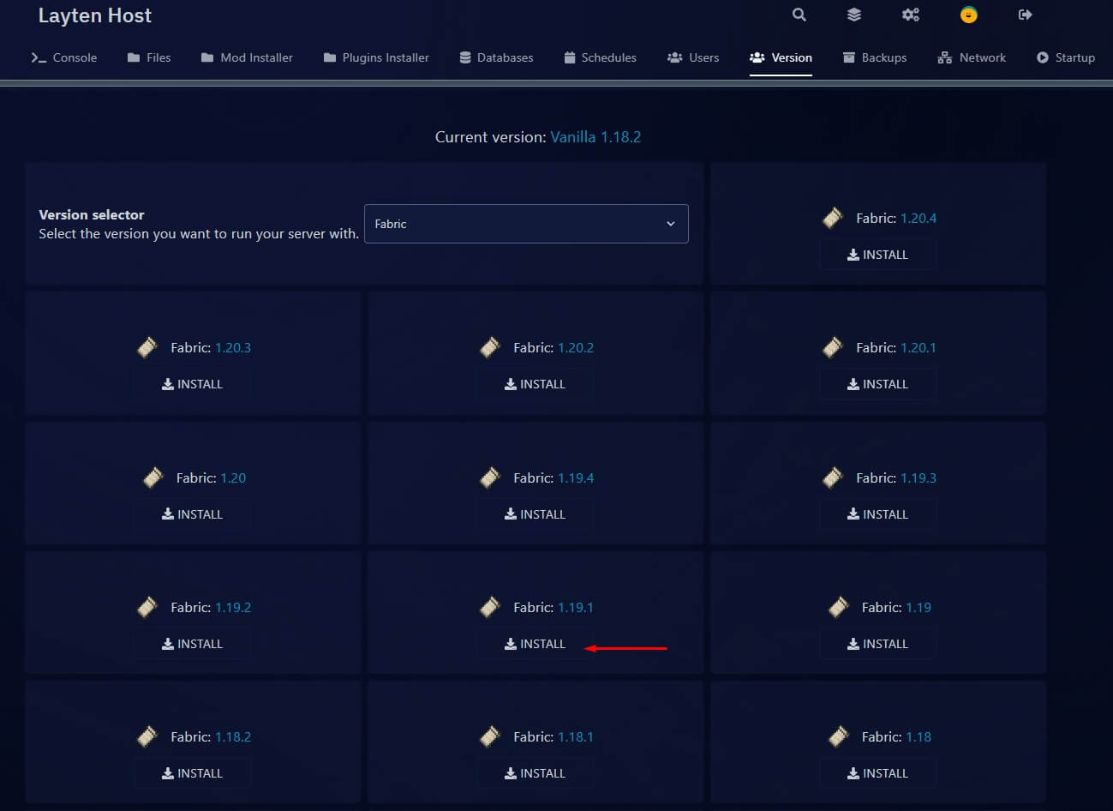Screen dimensions: 1113x811
Task: Switch to the Console tab
Action: click(64, 57)
